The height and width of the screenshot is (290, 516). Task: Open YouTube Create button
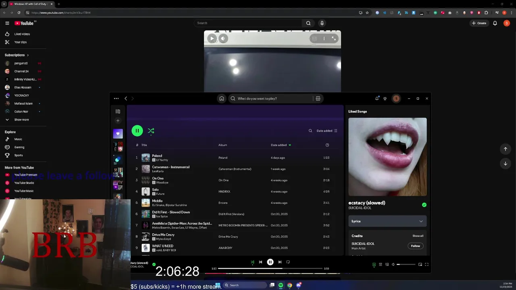click(479, 23)
